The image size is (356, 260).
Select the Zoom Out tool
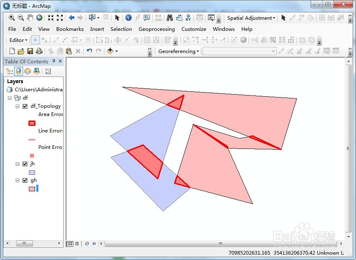tap(21, 18)
